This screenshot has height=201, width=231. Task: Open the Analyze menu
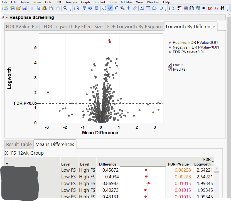tap(71, 2)
